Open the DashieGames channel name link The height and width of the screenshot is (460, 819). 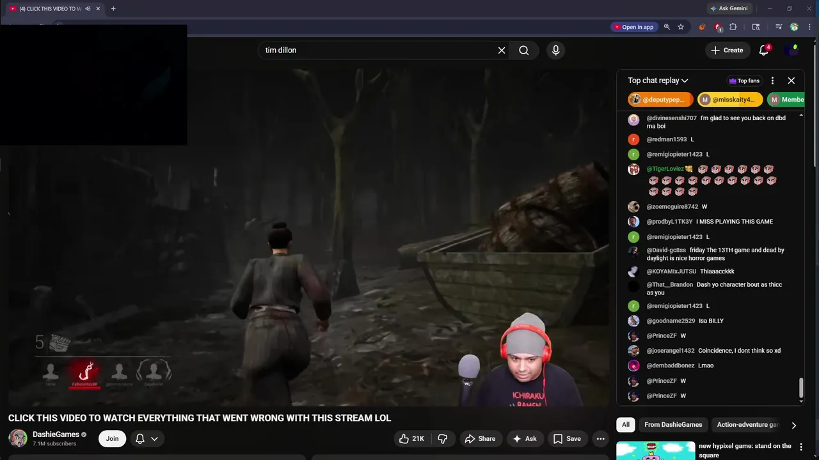[x=56, y=434]
